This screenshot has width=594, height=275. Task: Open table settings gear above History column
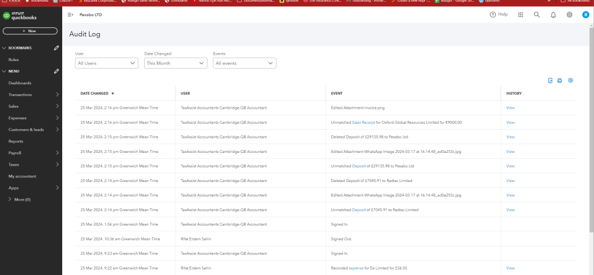(x=571, y=80)
